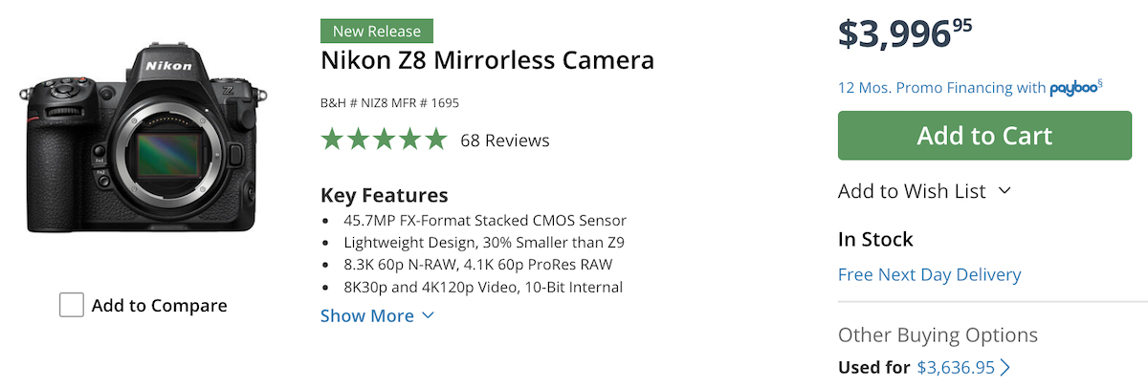Screen dimensions: 1148x388
Task: Click the payboo logo
Action: tap(1075, 88)
